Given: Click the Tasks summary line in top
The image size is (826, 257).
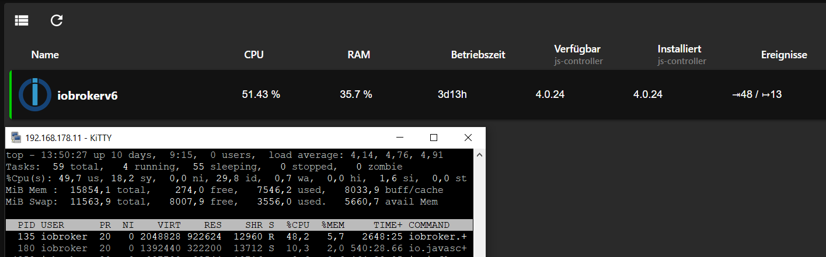Looking at the screenshot, I should pos(204,167).
